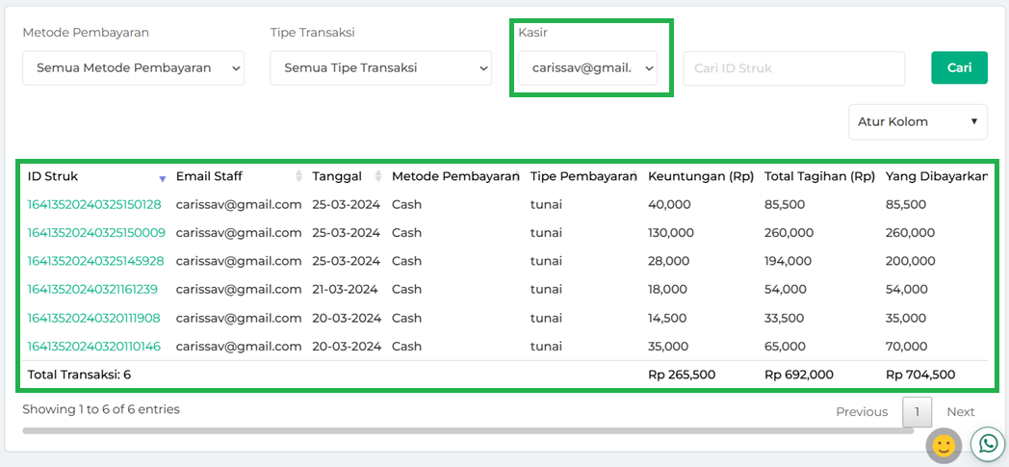Image resolution: width=1009 pixels, height=467 pixels.
Task: Sort by Tanggal column header
Action: (x=337, y=176)
